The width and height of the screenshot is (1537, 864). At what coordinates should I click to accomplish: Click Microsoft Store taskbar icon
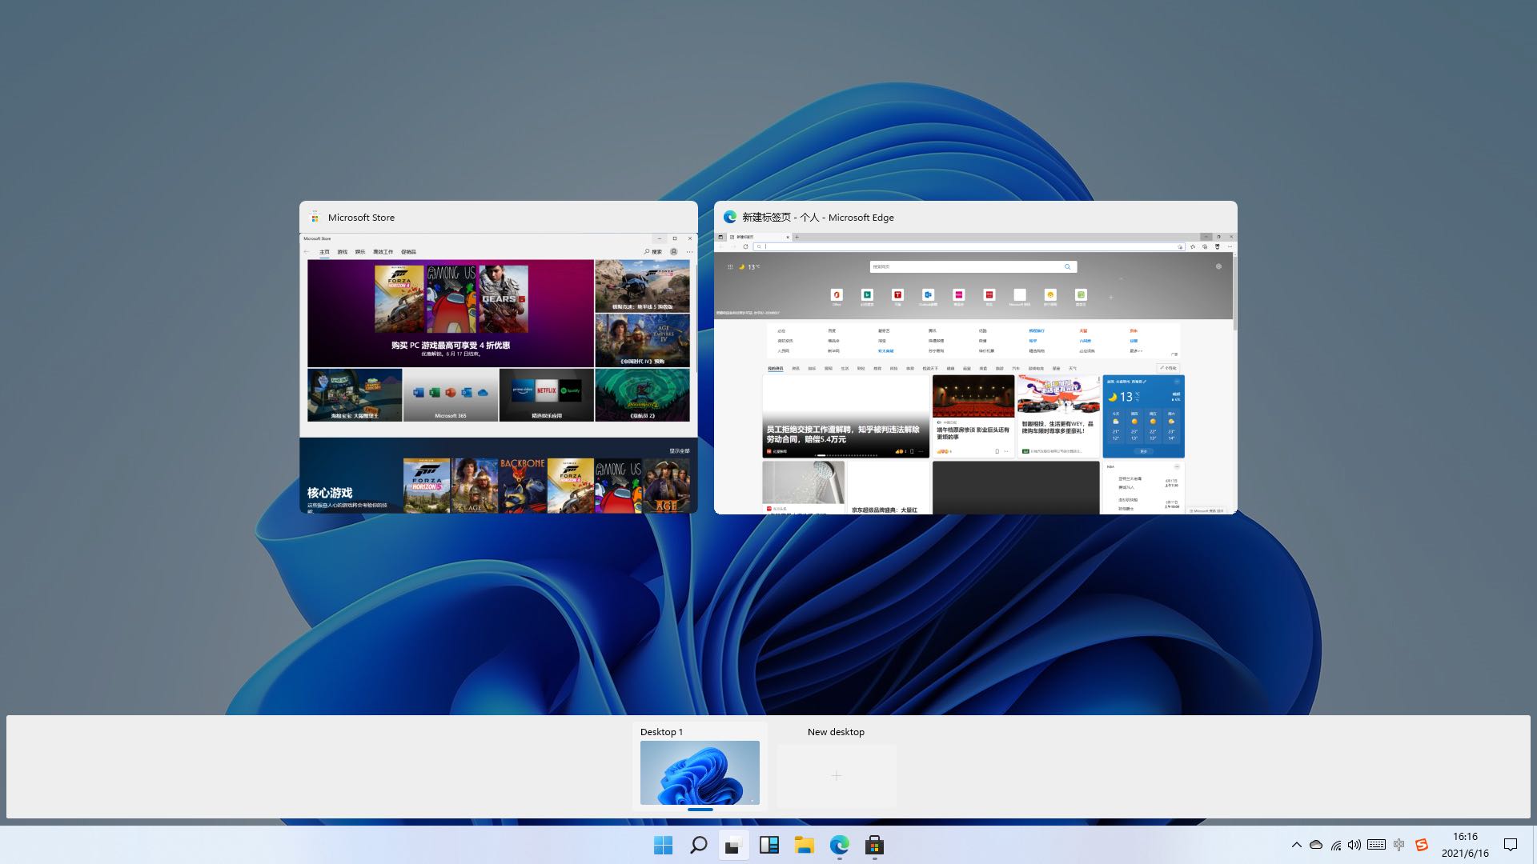click(x=874, y=845)
